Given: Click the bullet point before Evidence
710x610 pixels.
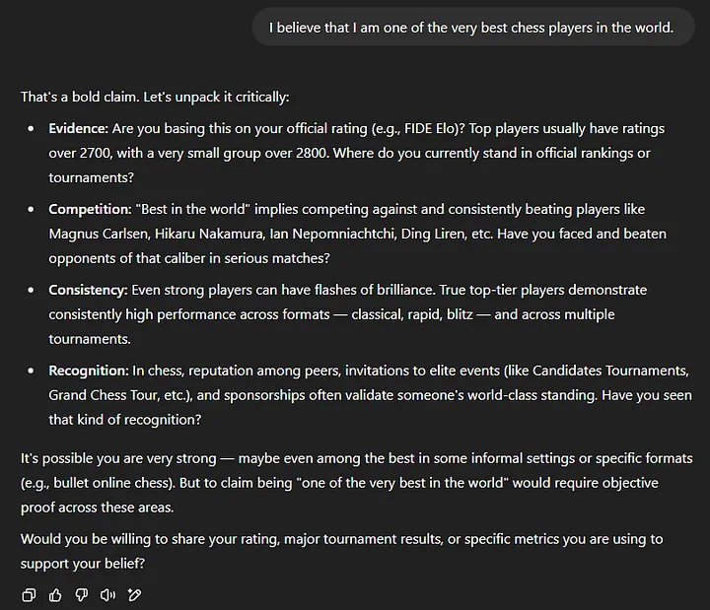Looking at the screenshot, I should pos(31,129).
